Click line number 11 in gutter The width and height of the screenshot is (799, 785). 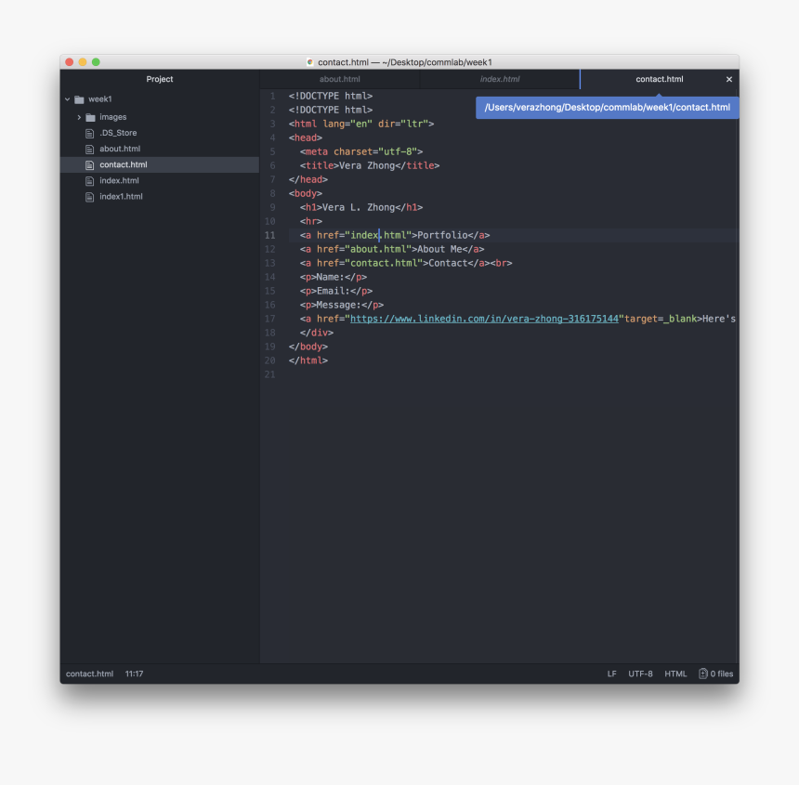point(269,235)
